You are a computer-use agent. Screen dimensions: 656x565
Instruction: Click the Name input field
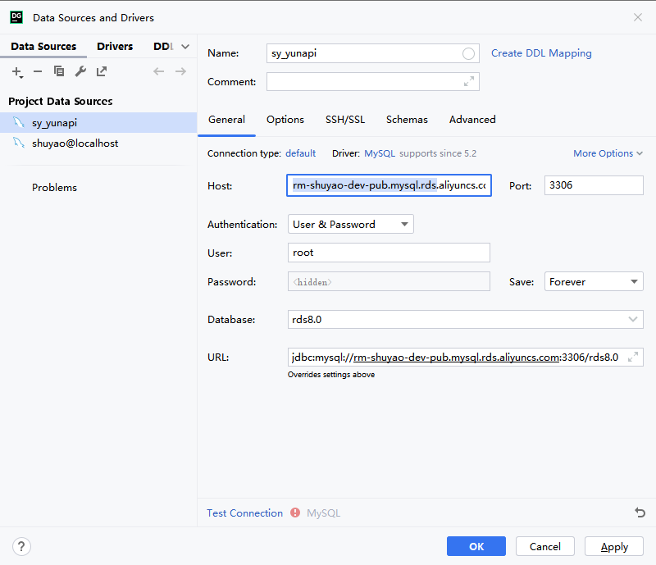(x=373, y=53)
